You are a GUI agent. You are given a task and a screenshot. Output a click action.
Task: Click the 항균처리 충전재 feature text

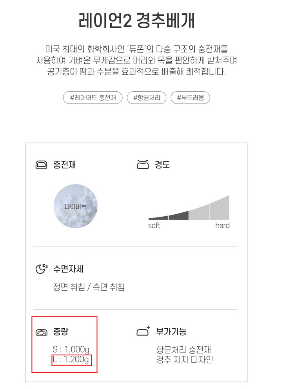[183, 350]
